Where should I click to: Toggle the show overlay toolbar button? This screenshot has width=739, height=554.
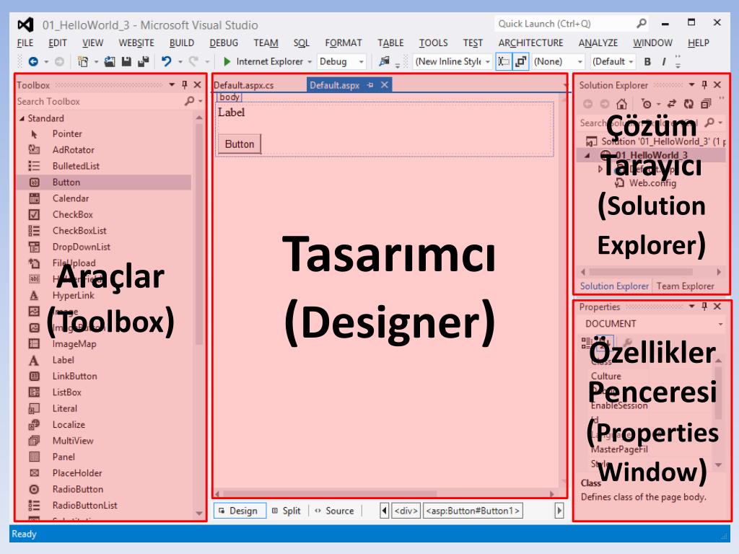click(521, 61)
